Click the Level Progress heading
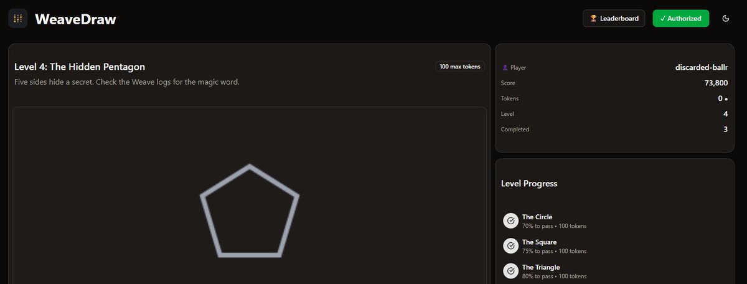747x284 pixels. [529, 184]
